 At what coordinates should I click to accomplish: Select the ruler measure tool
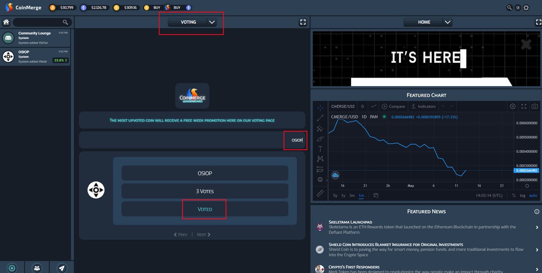click(x=320, y=193)
